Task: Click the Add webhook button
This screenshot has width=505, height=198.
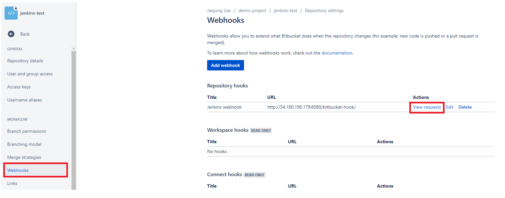Action: (225, 65)
